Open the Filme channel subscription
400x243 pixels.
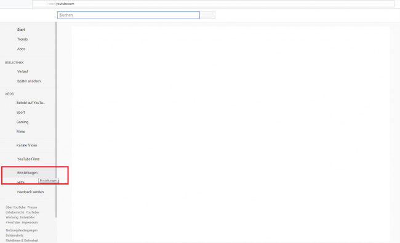click(x=21, y=132)
